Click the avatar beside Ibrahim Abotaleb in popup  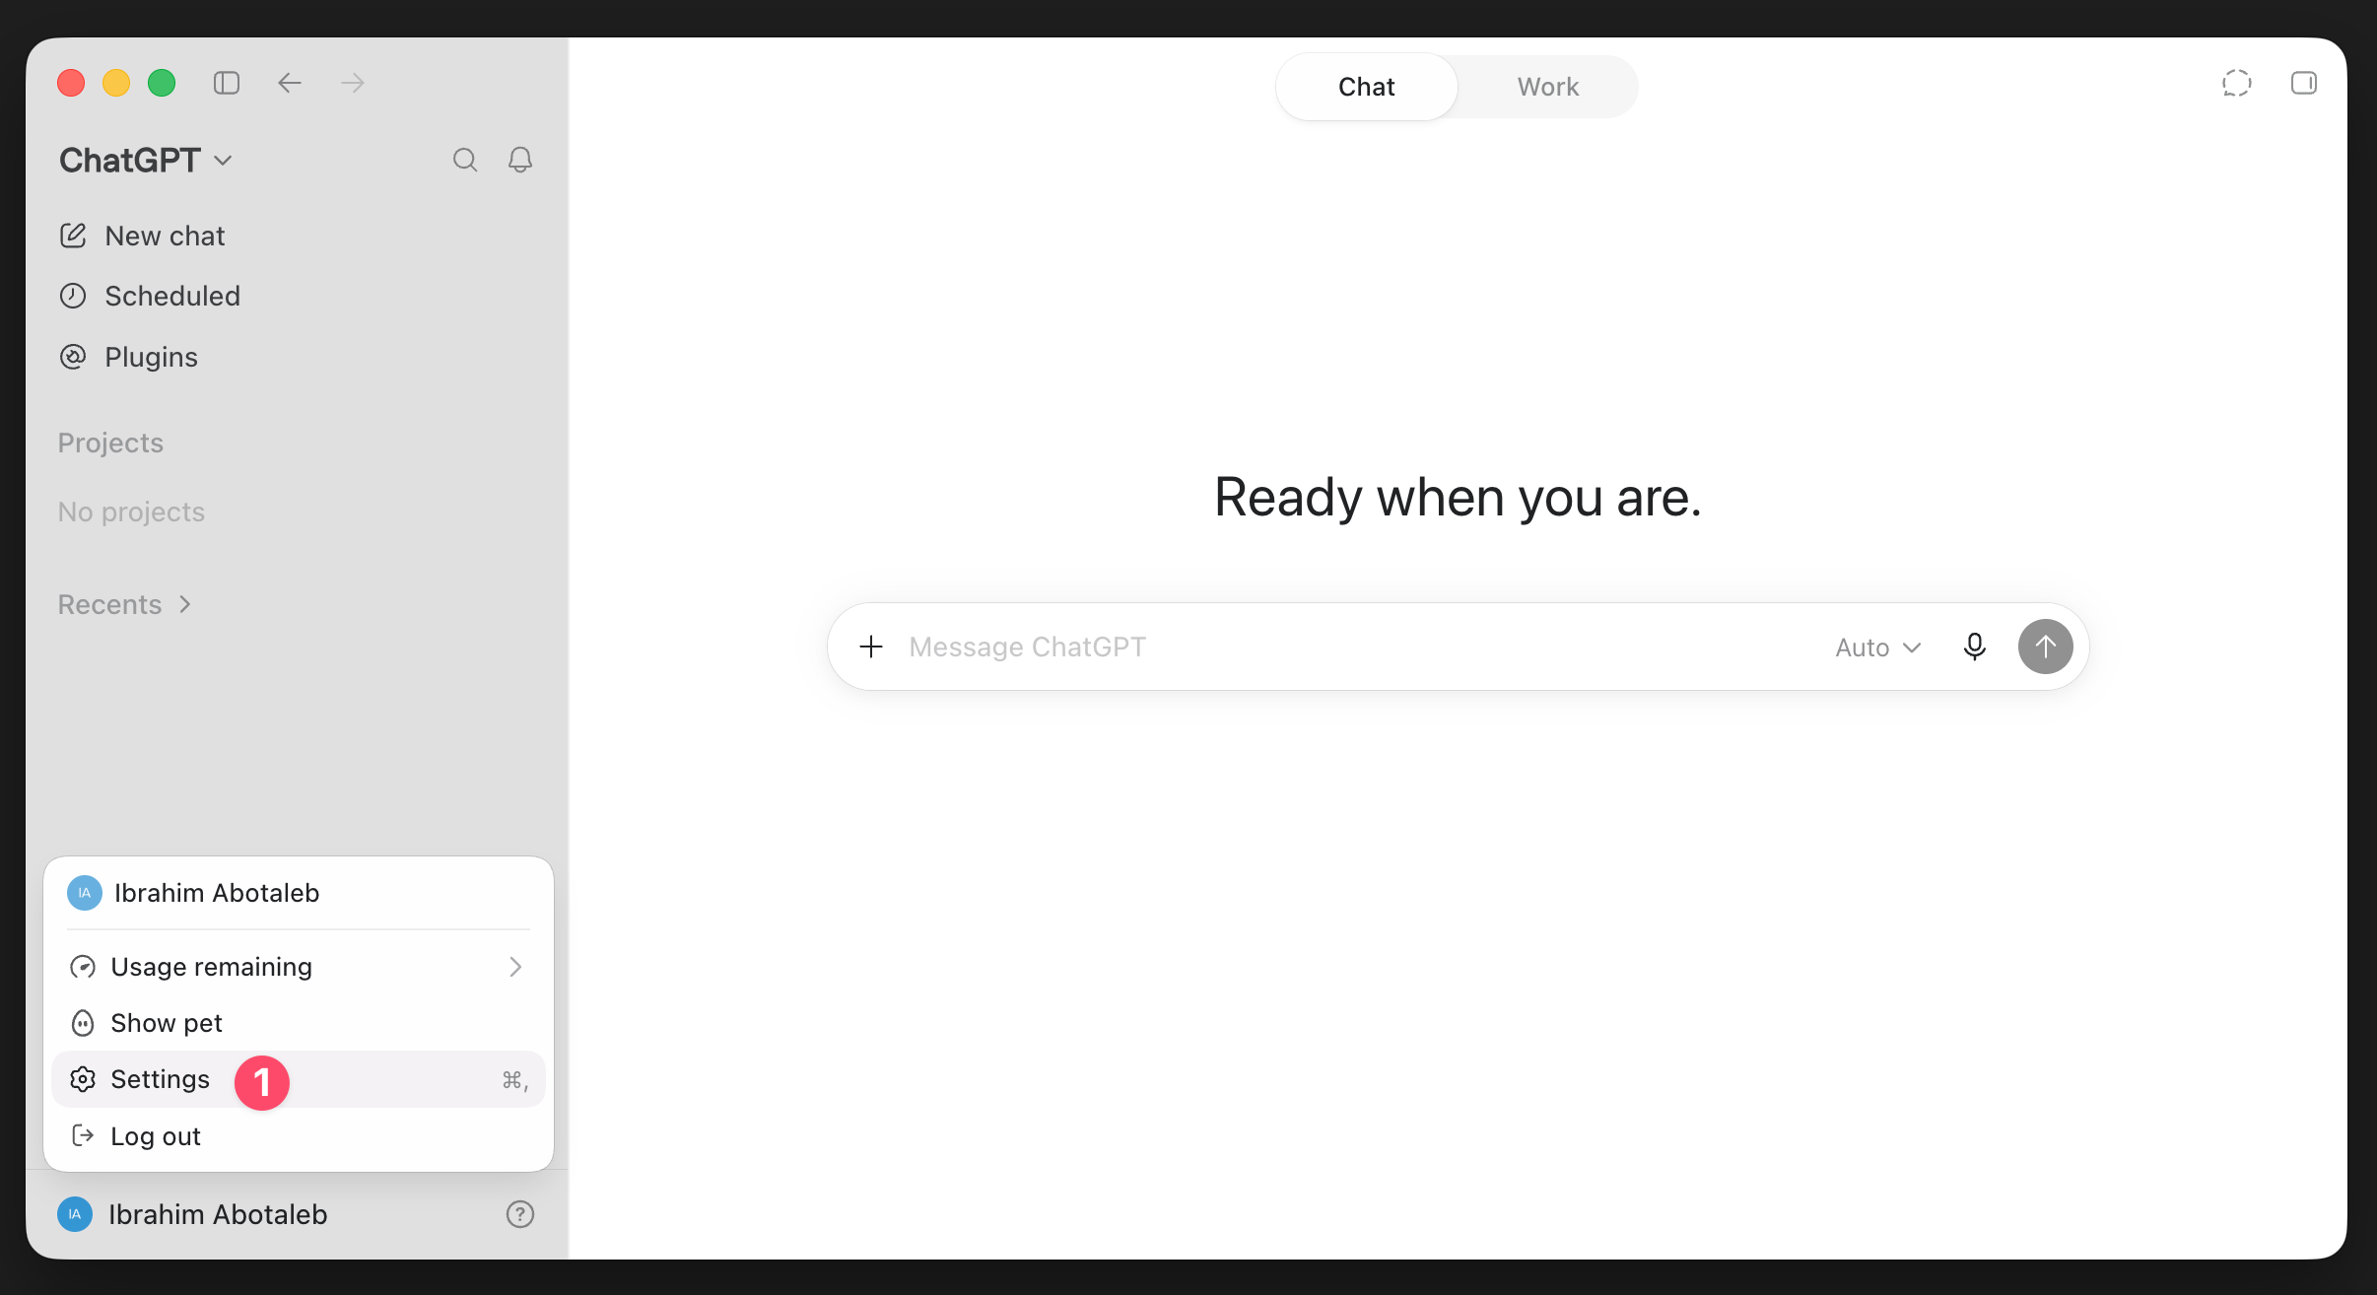coord(85,893)
